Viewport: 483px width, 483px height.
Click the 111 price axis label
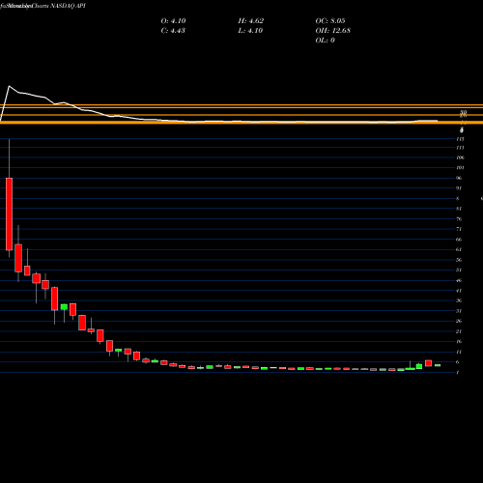coord(460,148)
